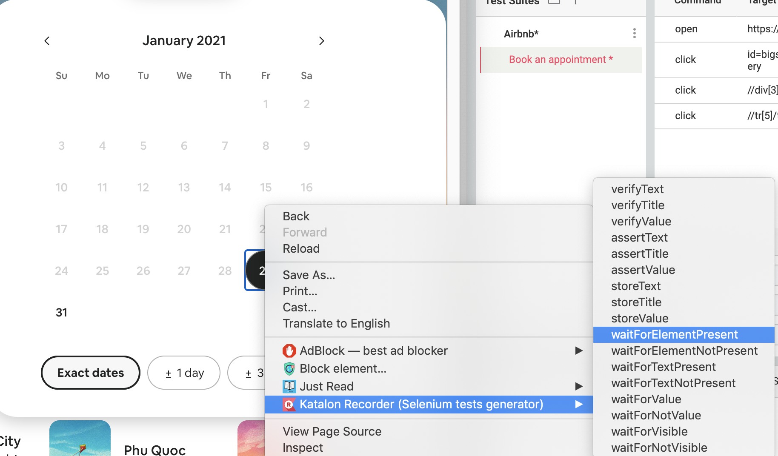Select the Exact dates option
This screenshot has height=456, width=778.
[91, 373]
